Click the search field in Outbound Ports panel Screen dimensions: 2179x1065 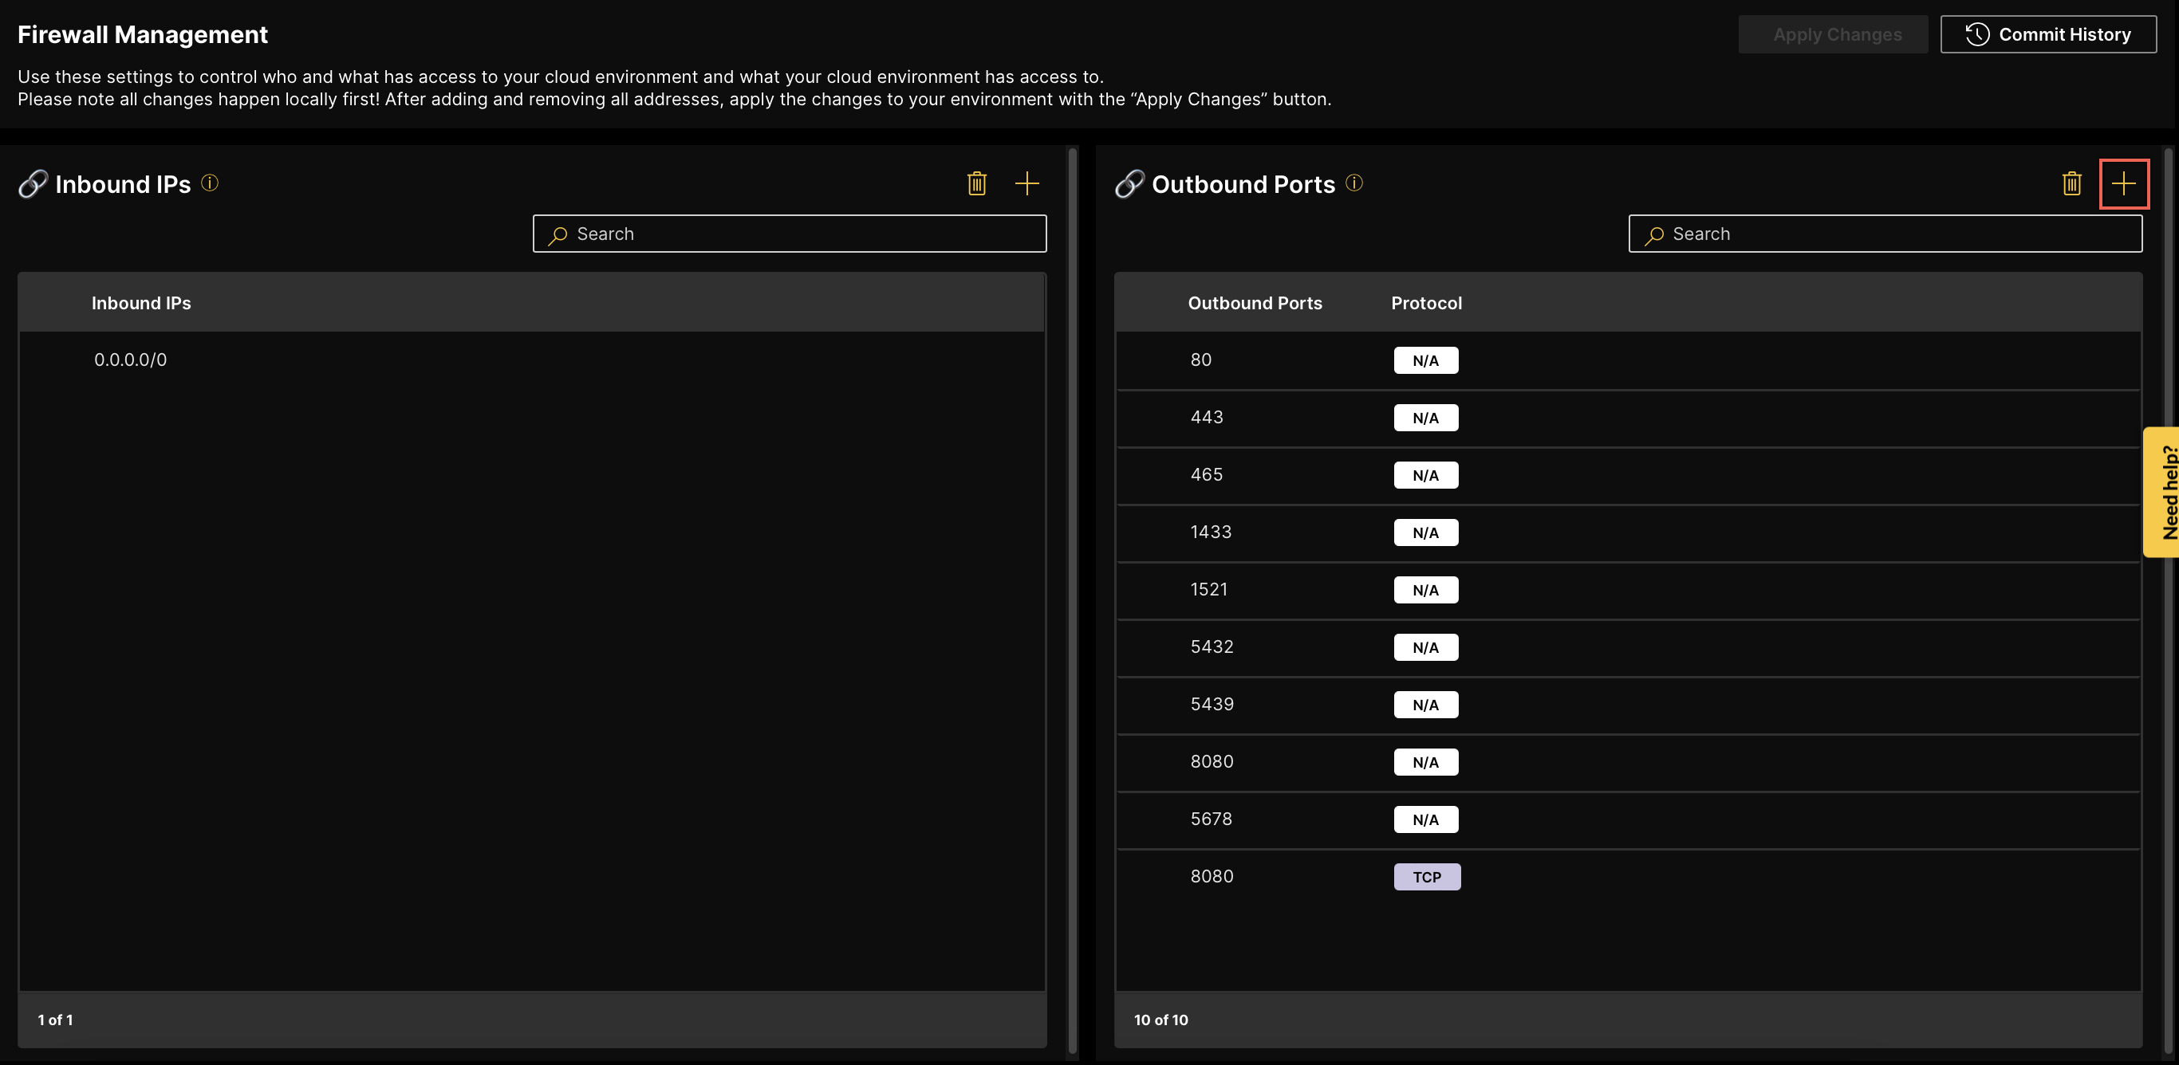point(1885,234)
